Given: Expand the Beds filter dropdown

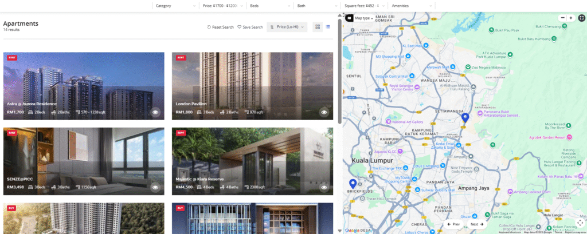Looking at the screenshot, I should (x=269, y=6).
